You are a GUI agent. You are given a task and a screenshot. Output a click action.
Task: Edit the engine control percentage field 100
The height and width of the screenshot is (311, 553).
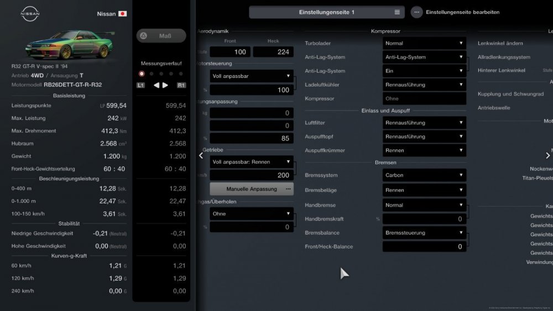tap(252, 90)
